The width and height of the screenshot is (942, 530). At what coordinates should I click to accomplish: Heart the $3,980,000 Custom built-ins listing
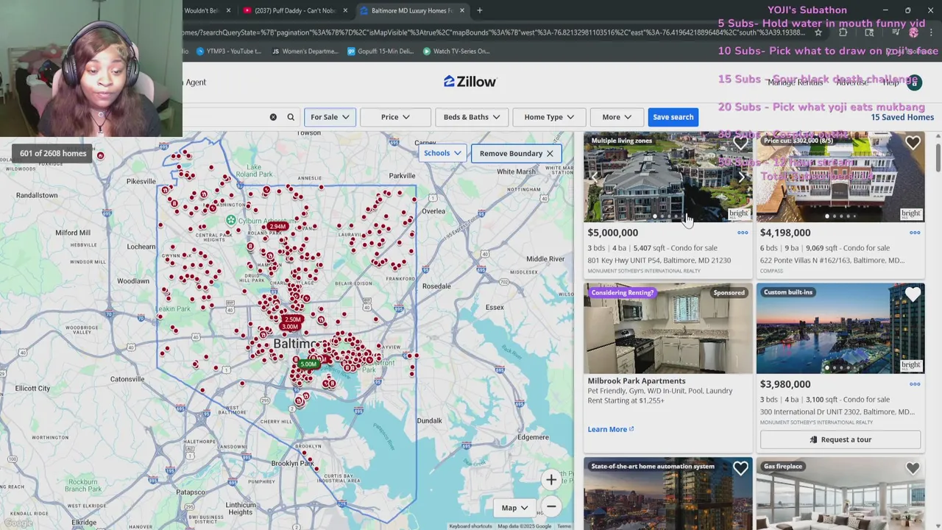(913, 294)
